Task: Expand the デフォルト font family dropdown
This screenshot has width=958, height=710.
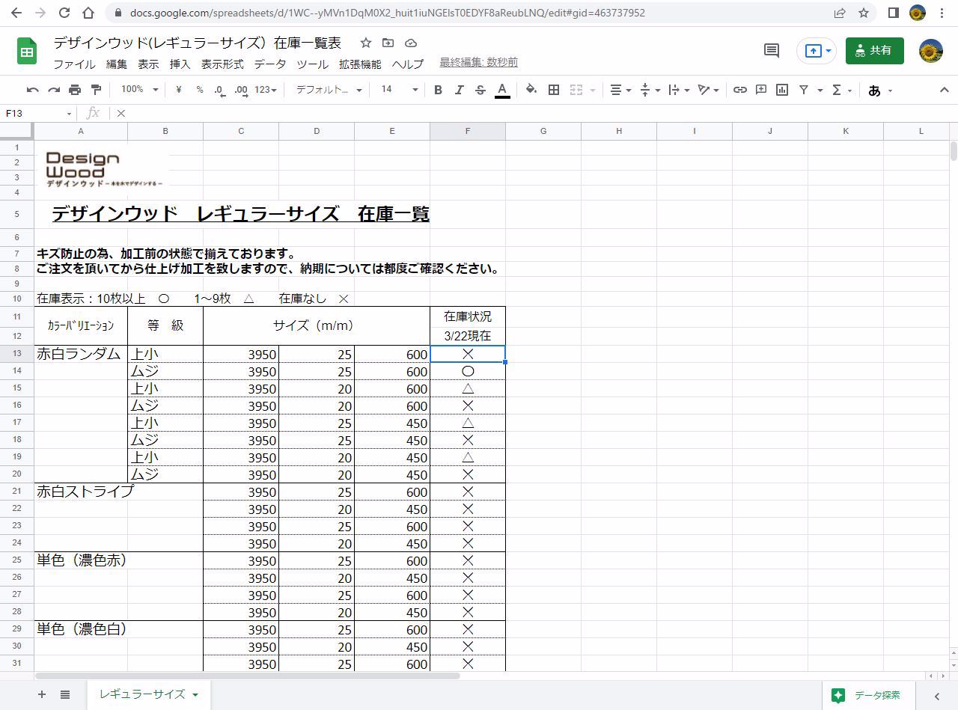Action: pos(328,90)
